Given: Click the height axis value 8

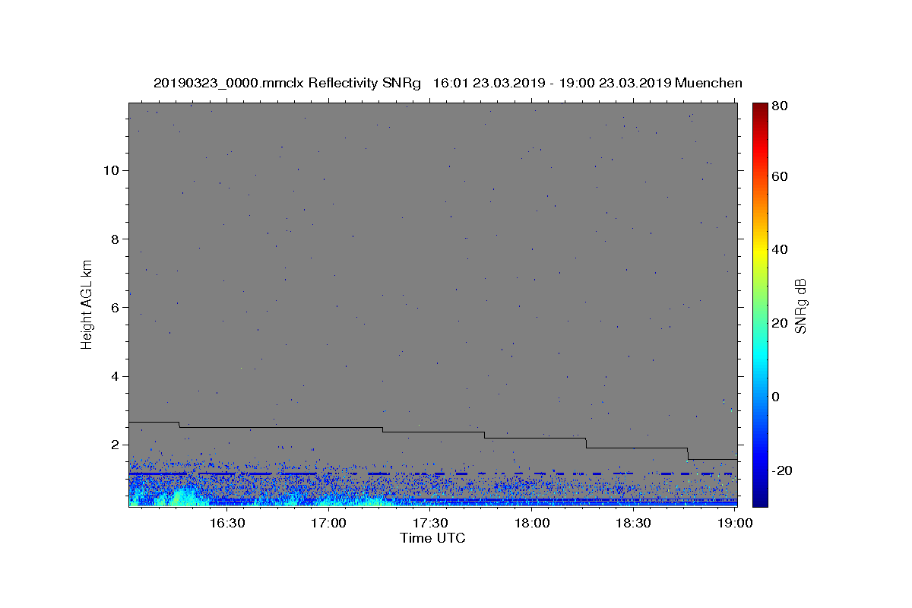Looking at the screenshot, I should click(x=116, y=239).
